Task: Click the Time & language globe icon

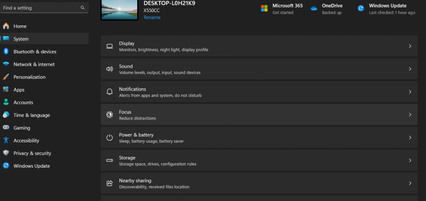Action: pos(6,115)
